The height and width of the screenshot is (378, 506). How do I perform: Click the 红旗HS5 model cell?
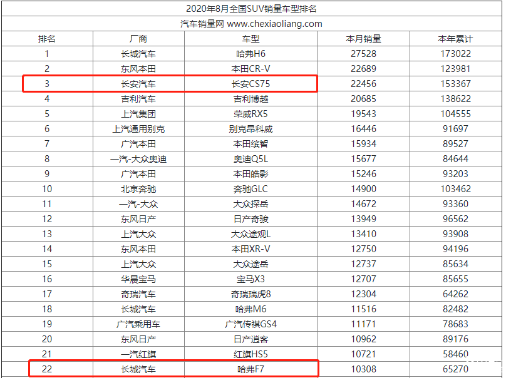(x=250, y=354)
